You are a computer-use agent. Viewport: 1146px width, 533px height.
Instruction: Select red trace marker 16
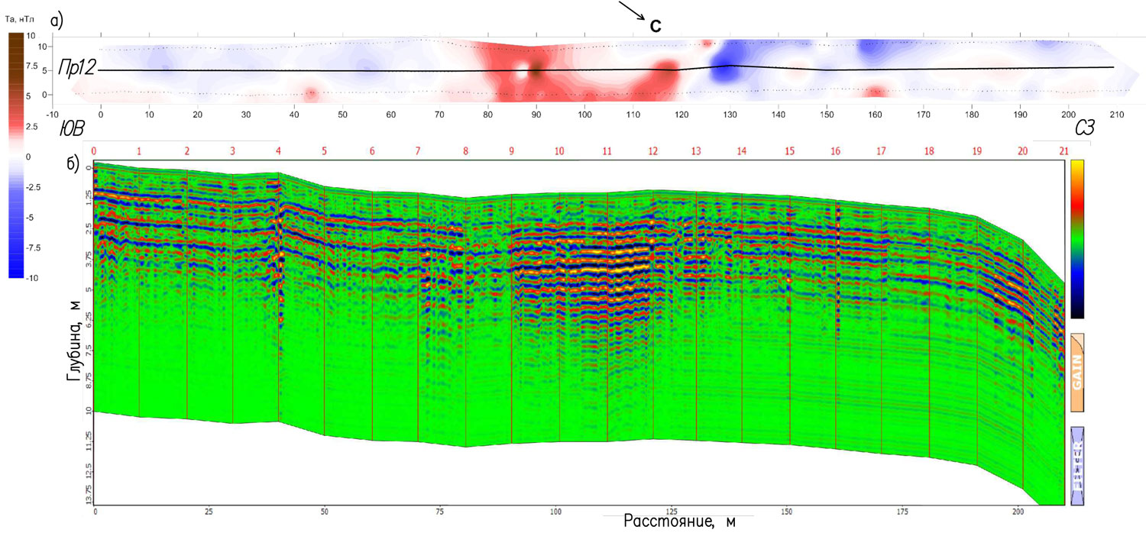tap(836, 151)
